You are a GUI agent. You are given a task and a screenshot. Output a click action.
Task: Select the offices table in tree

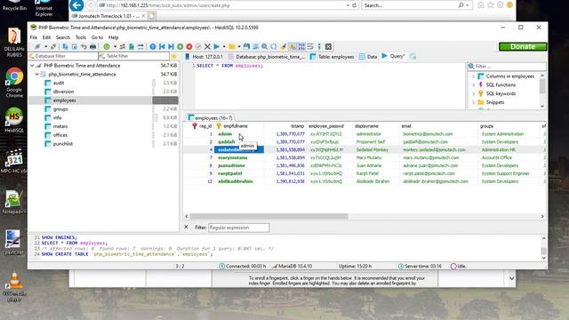coord(60,135)
